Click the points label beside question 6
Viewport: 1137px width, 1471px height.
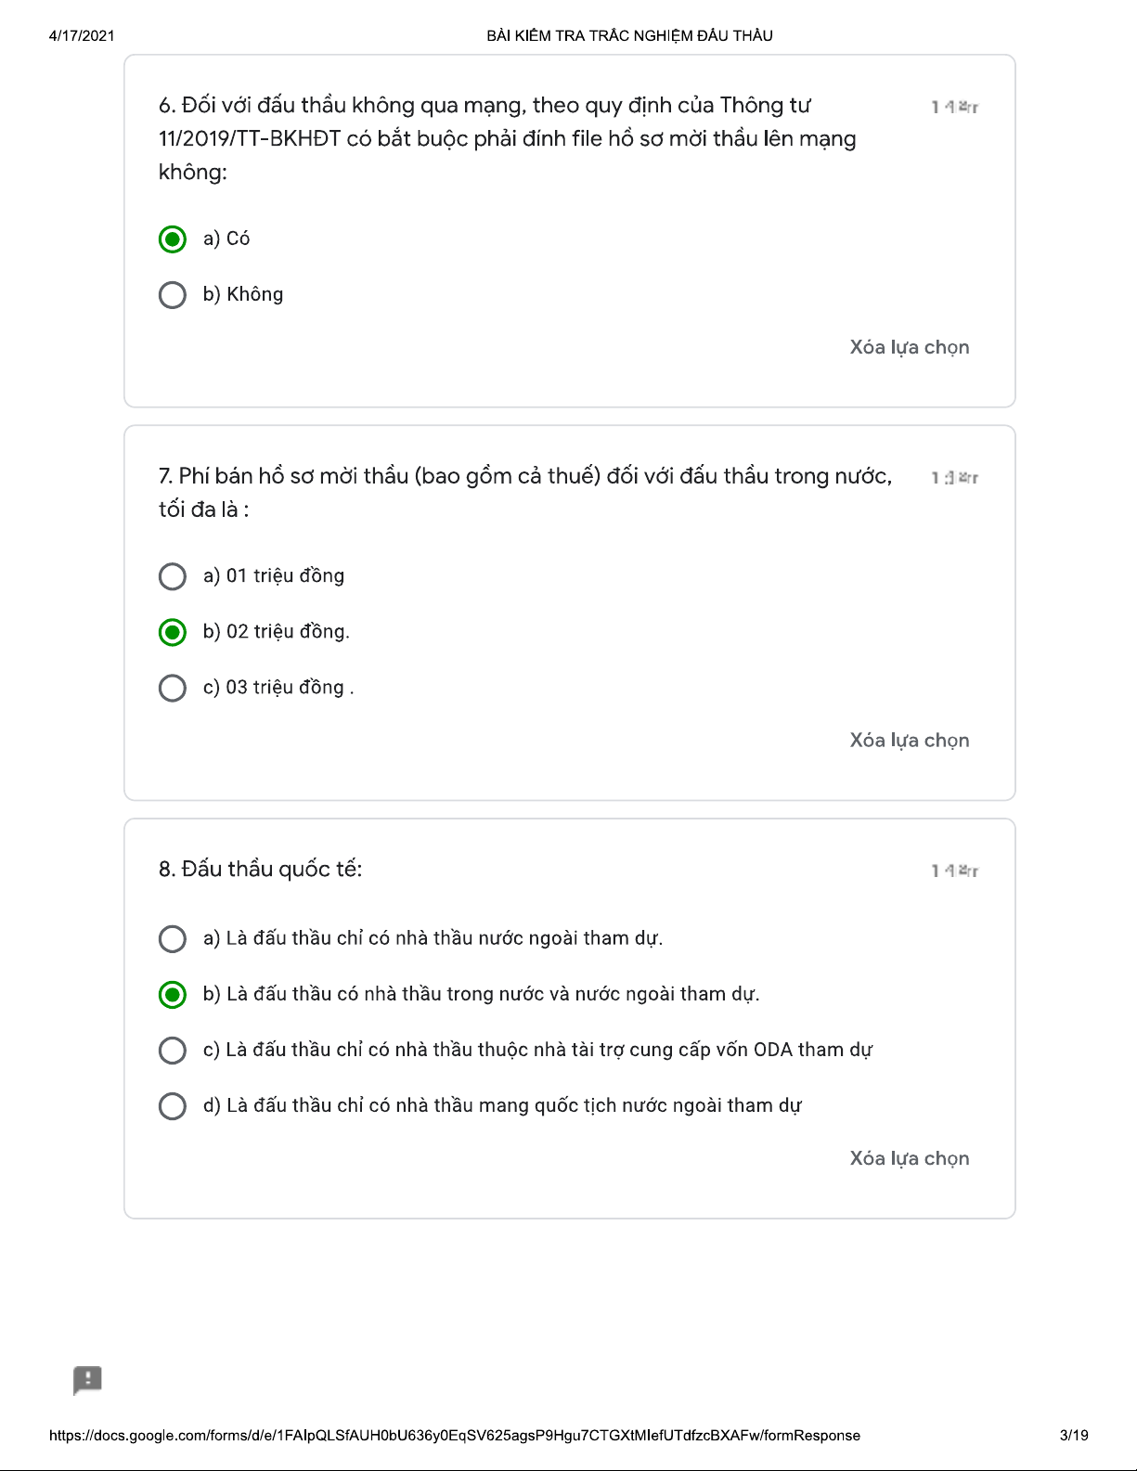click(954, 108)
